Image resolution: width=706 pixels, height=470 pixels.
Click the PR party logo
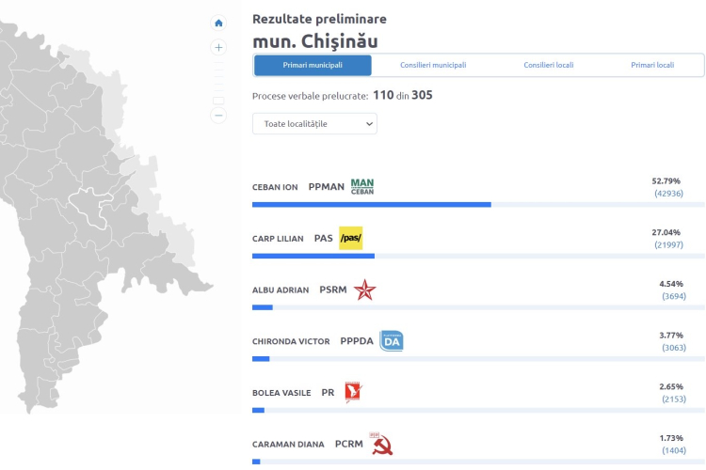[353, 392]
